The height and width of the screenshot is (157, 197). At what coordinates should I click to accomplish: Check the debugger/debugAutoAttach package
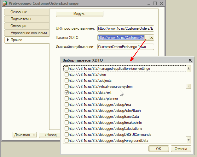pos(67,111)
